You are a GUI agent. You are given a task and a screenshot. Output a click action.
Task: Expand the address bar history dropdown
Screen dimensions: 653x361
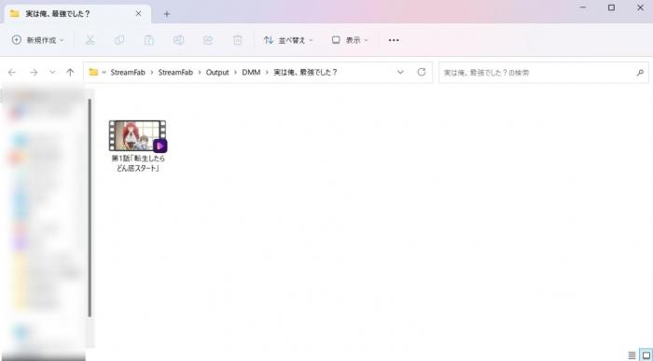click(400, 73)
